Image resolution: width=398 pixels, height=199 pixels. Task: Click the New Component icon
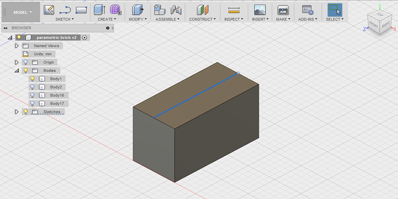coord(159,10)
